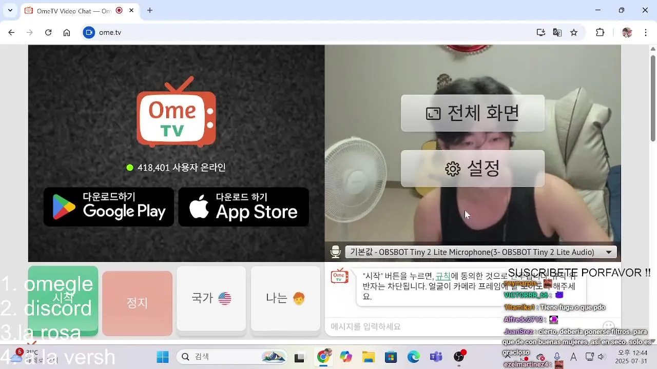657x369 pixels.
Task: Click the browser home icon
Action: pos(67,32)
